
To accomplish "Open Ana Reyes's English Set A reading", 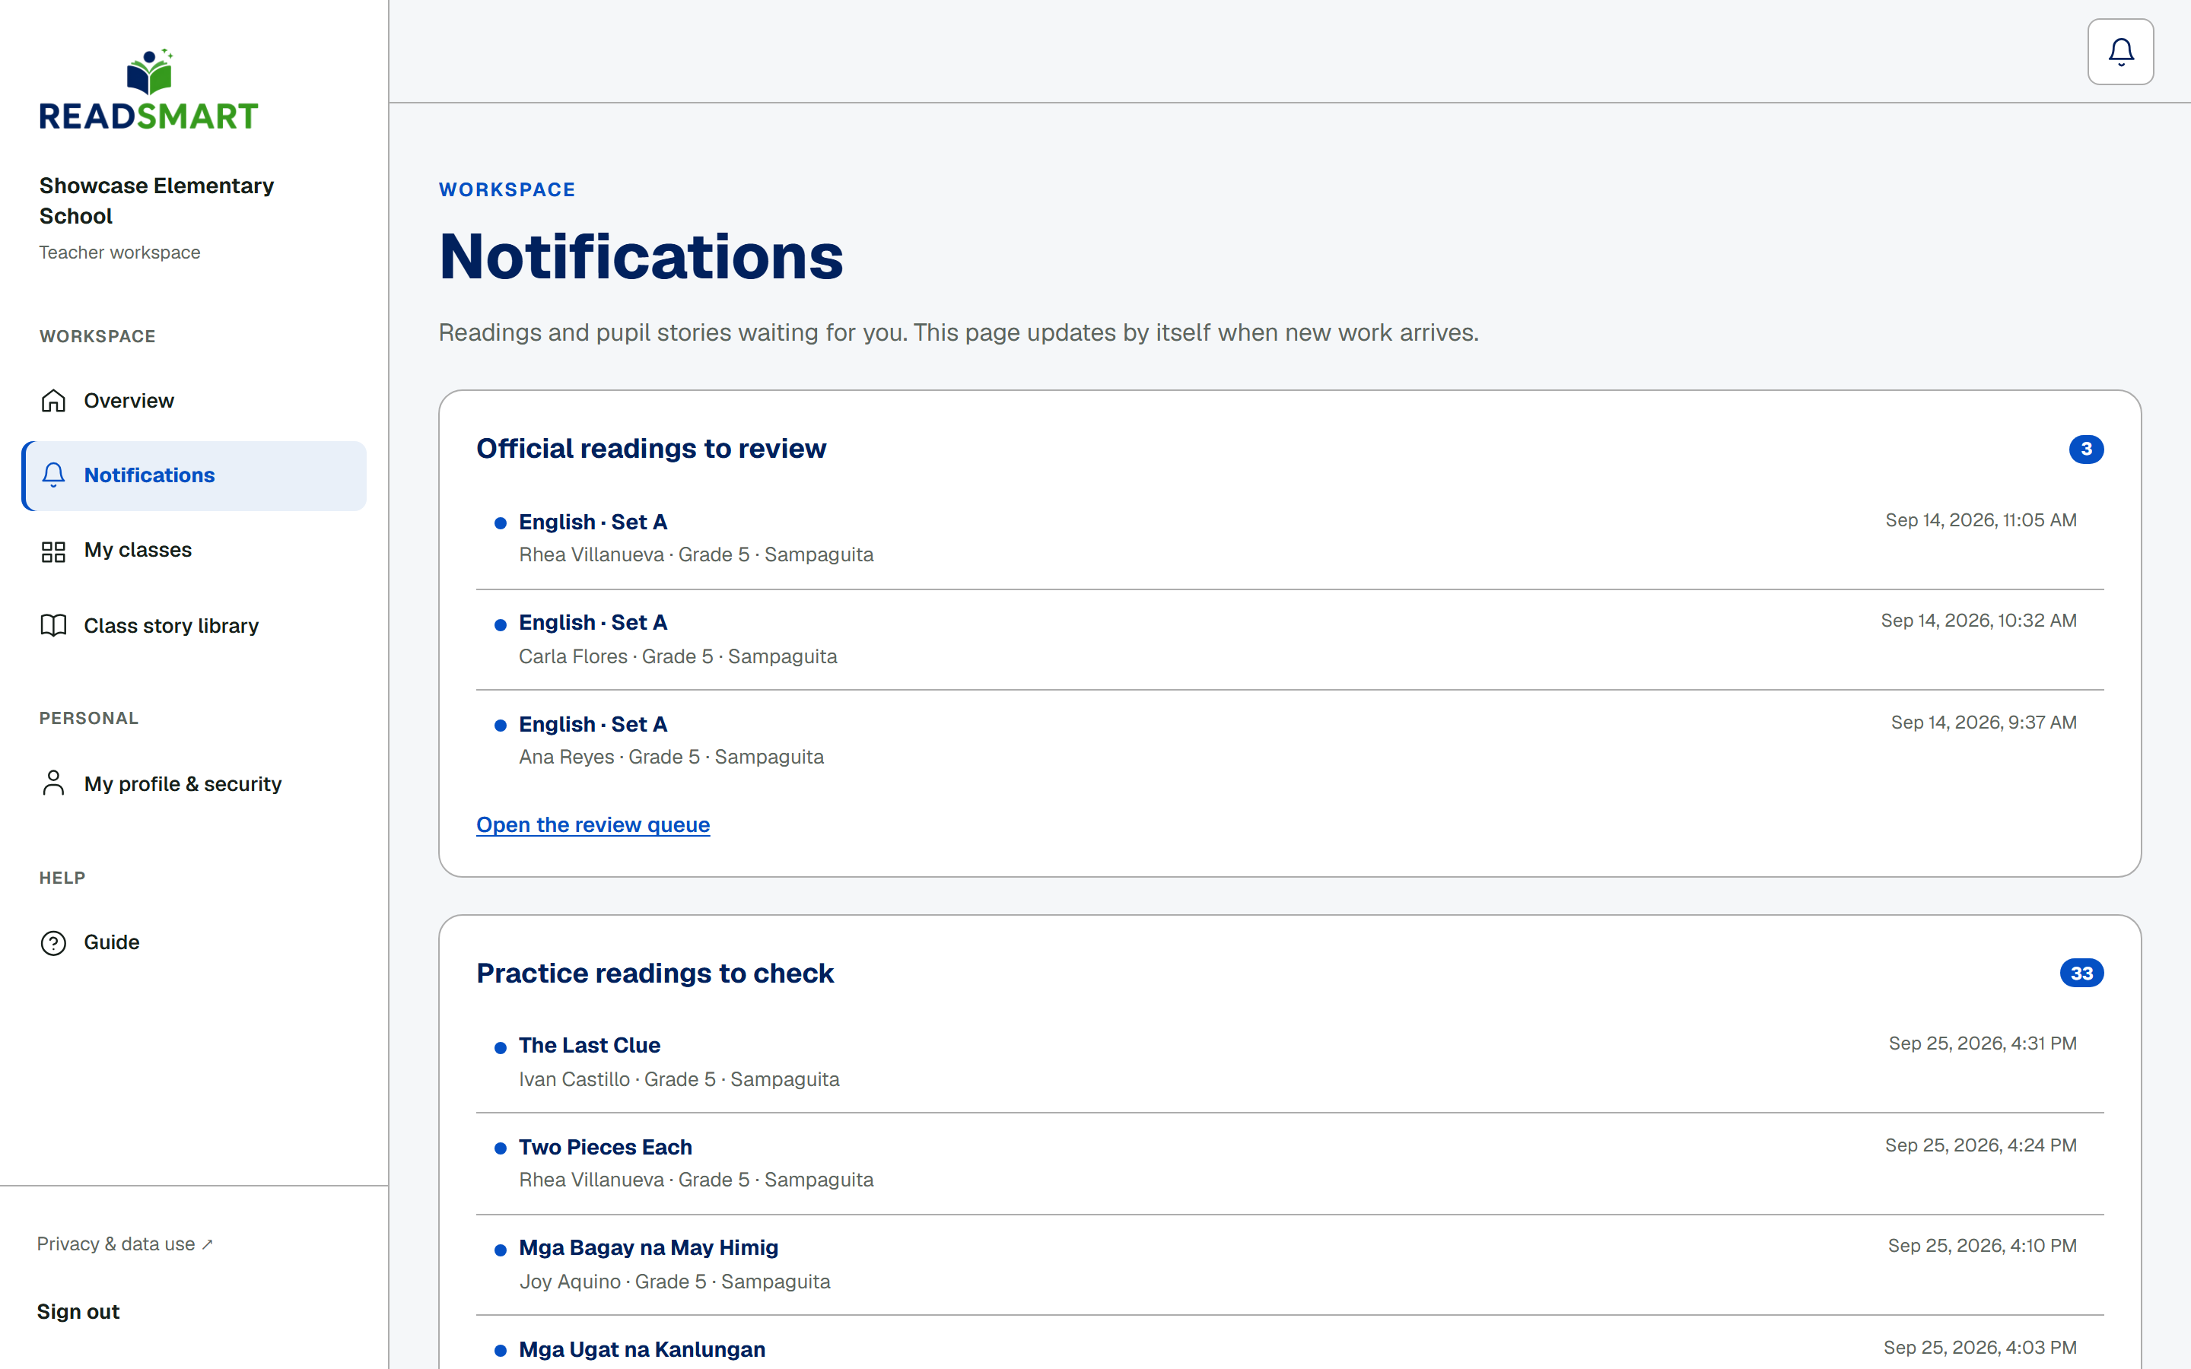I will pyautogui.click(x=1289, y=741).
